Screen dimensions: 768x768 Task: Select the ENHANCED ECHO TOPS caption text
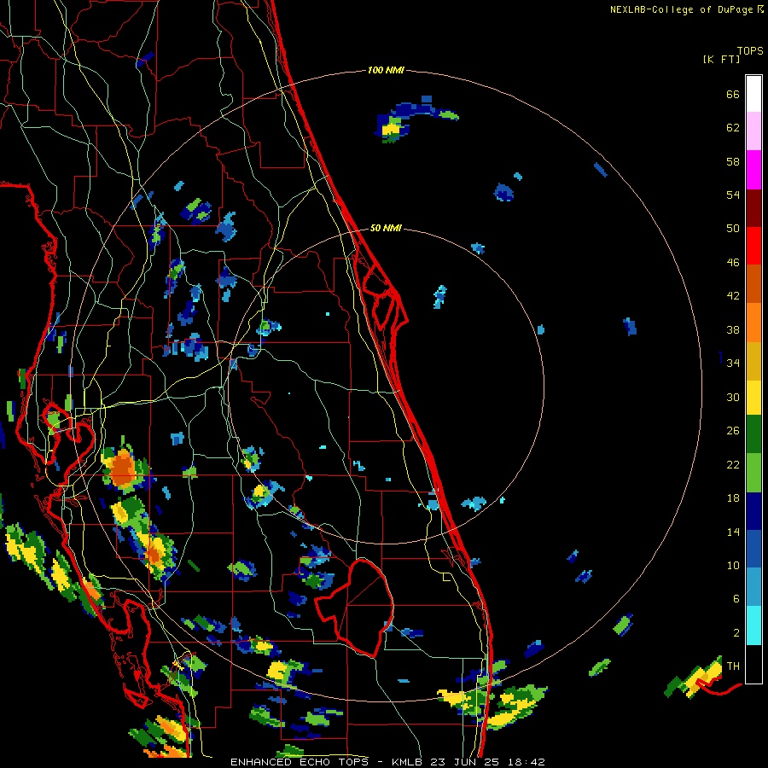pos(302,762)
